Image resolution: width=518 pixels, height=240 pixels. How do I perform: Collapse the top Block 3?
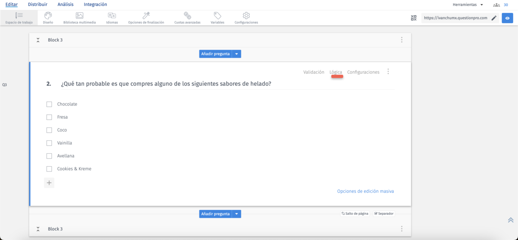(38, 40)
